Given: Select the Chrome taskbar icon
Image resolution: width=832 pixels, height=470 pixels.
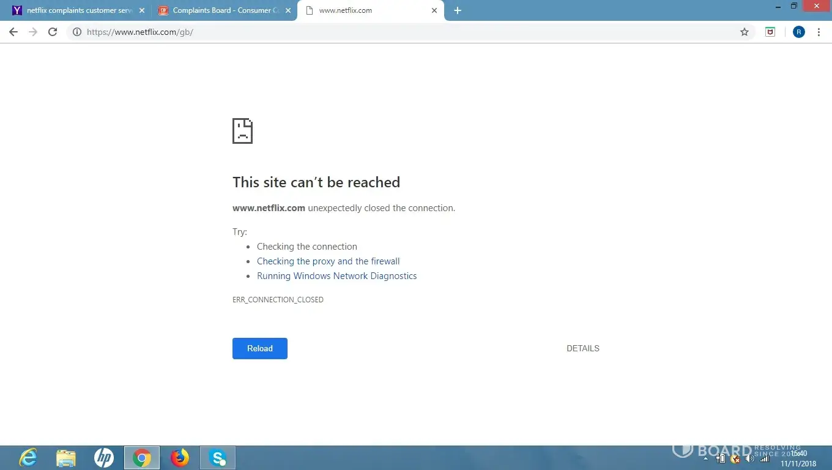Looking at the screenshot, I should pos(142,458).
